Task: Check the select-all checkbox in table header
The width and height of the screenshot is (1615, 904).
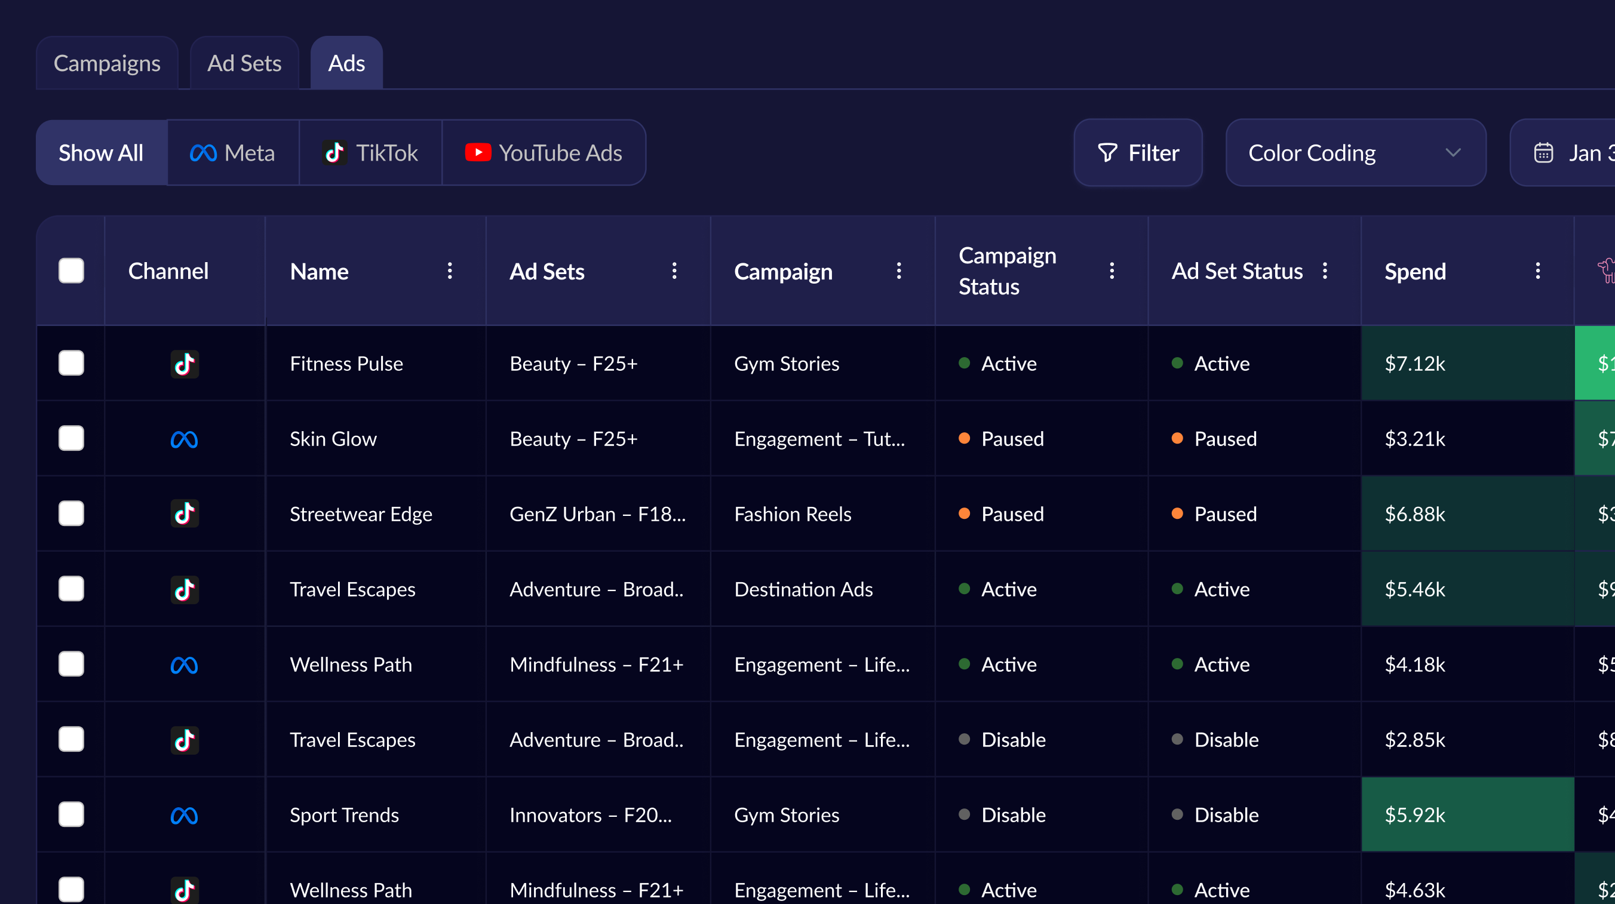Action: click(x=72, y=271)
